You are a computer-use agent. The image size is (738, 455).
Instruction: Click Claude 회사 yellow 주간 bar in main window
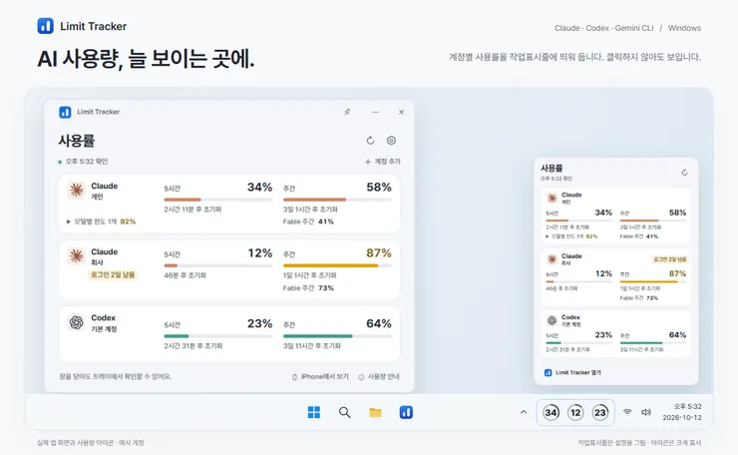337,265
